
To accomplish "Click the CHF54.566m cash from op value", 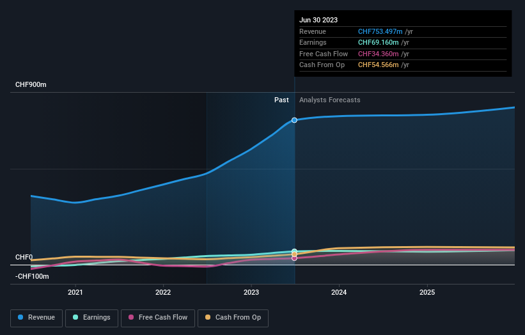I will click(379, 65).
